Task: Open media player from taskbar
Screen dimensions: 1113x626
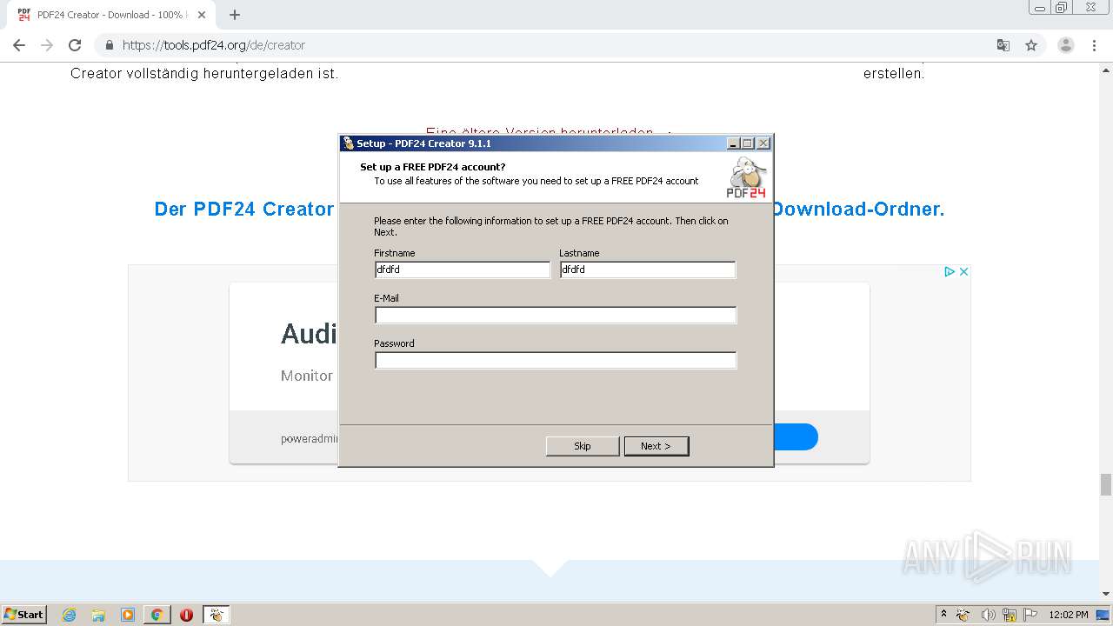Action: point(128,615)
